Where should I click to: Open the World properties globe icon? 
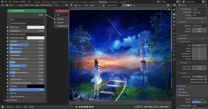tap(174, 29)
